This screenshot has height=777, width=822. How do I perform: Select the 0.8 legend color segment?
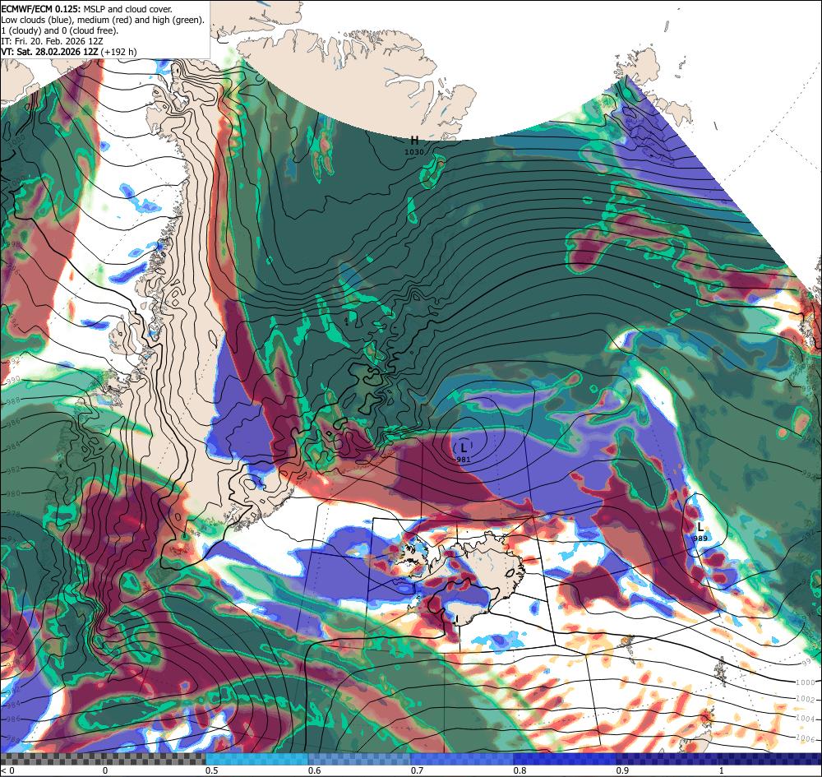pos(566,759)
